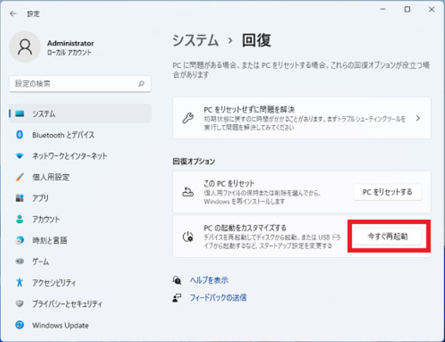This screenshot has width=445, height=342.
Task: Open ネットワークとインターネット settings
Action: click(69, 156)
